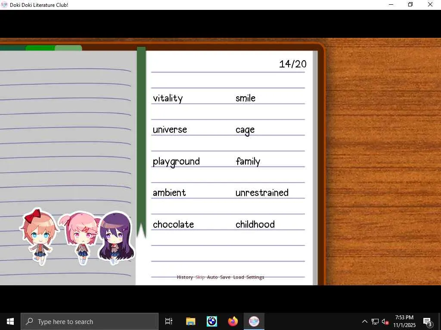Pick the word "childhood"

tap(255, 224)
